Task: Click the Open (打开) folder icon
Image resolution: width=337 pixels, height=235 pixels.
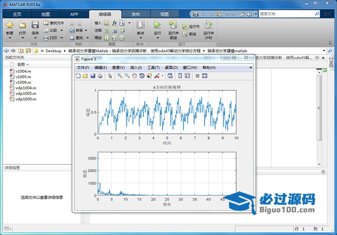Action: point(22,24)
